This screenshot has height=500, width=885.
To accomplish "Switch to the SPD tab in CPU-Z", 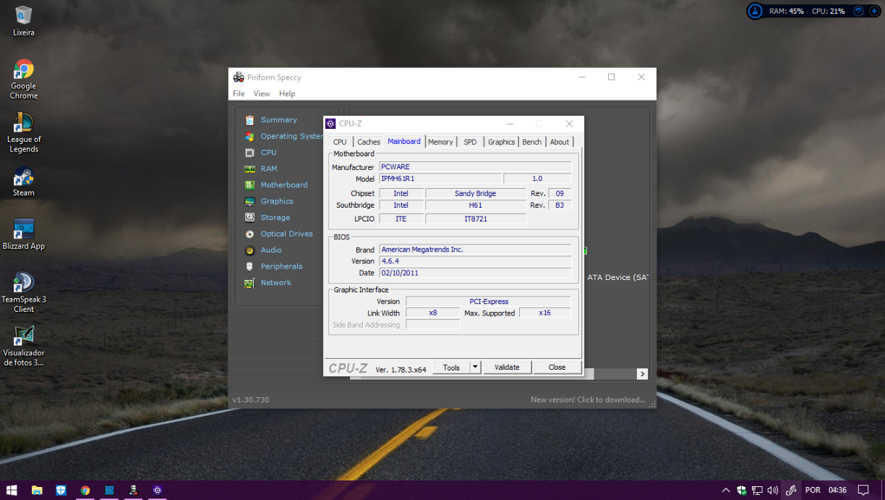I will tap(470, 142).
